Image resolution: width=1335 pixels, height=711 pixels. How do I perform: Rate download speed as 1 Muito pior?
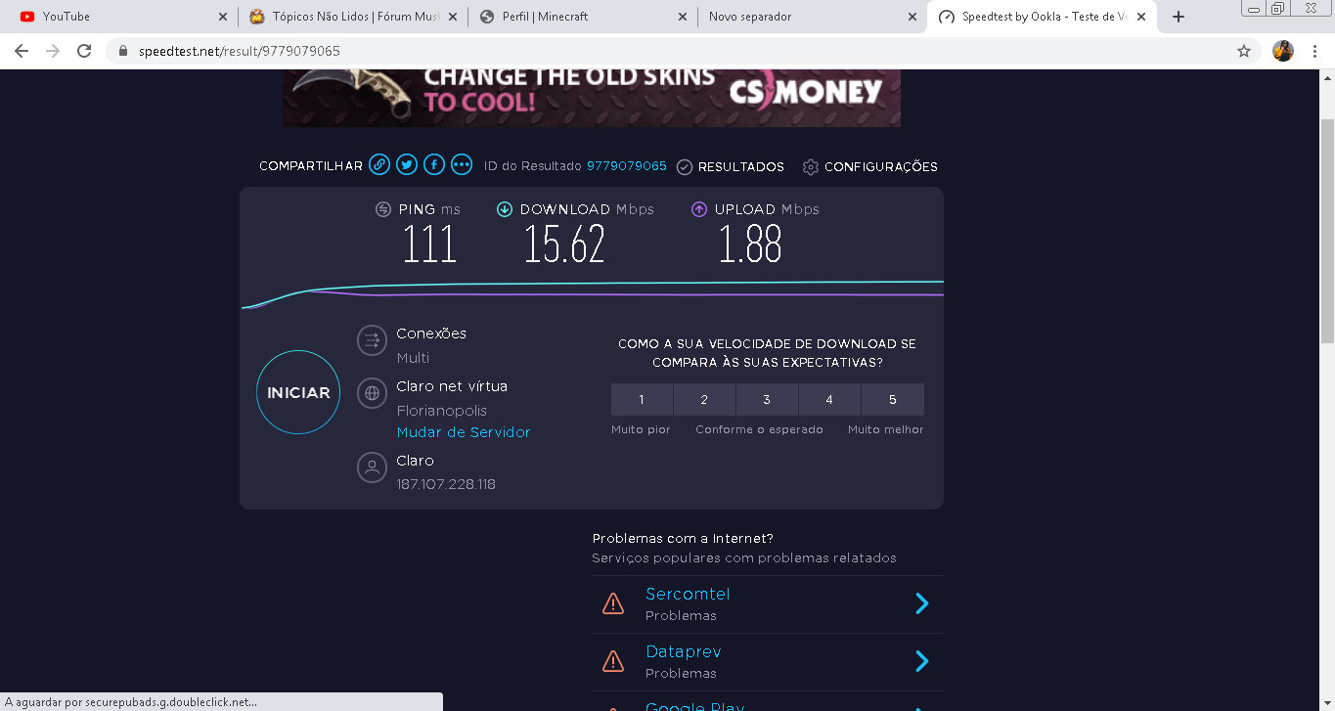[x=642, y=400]
